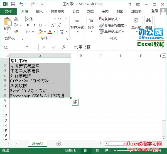
Task: Select row 9 header
Action: pos(5,101)
